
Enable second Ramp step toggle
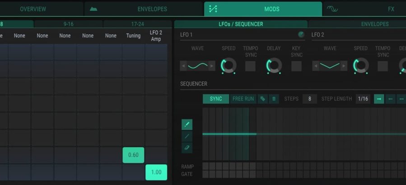[212, 166]
